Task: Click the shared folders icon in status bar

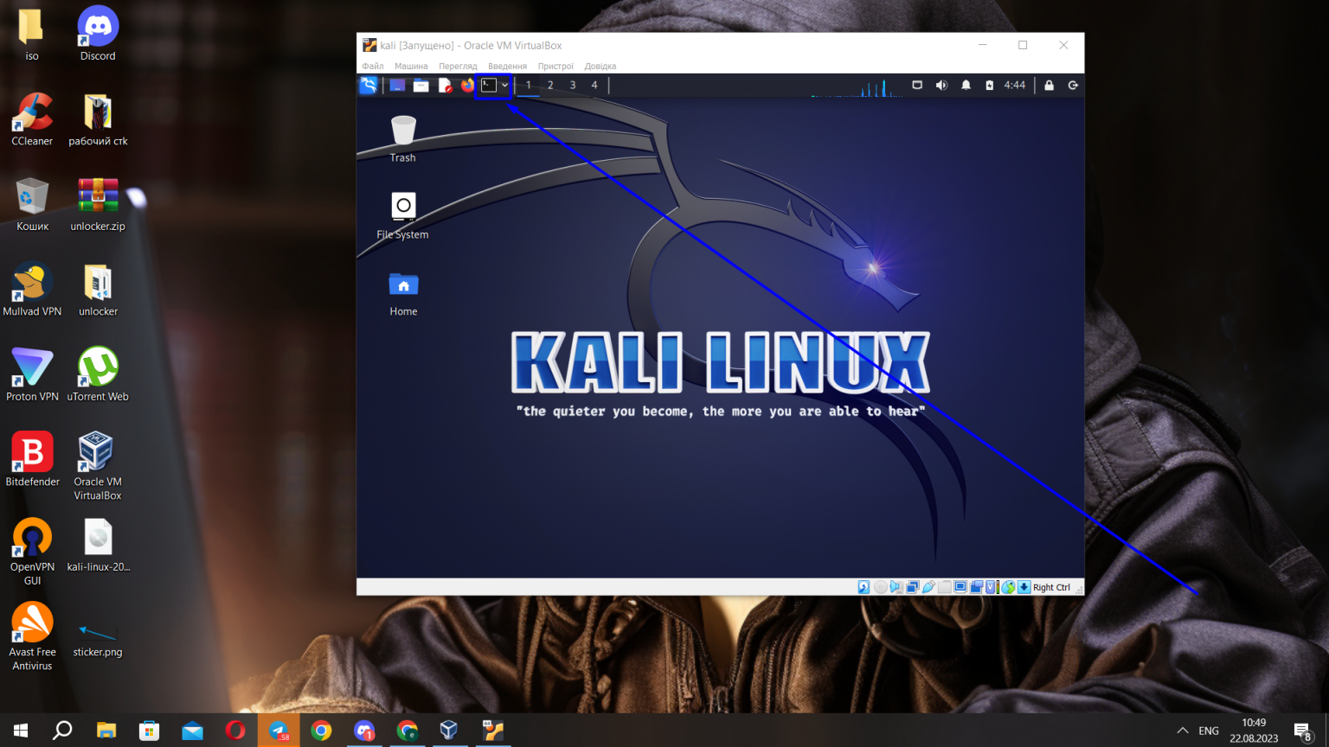Action: pos(944,586)
